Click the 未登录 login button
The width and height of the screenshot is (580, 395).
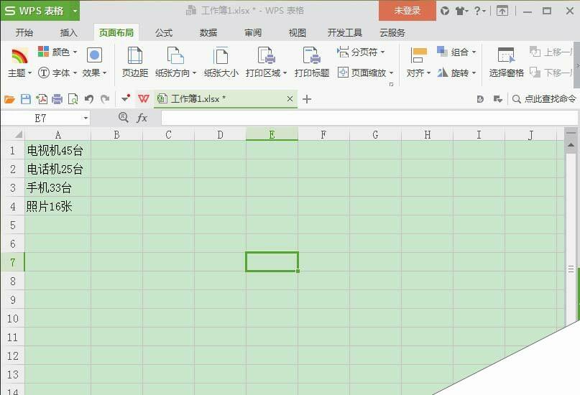pyautogui.click(x=408, y=10)
